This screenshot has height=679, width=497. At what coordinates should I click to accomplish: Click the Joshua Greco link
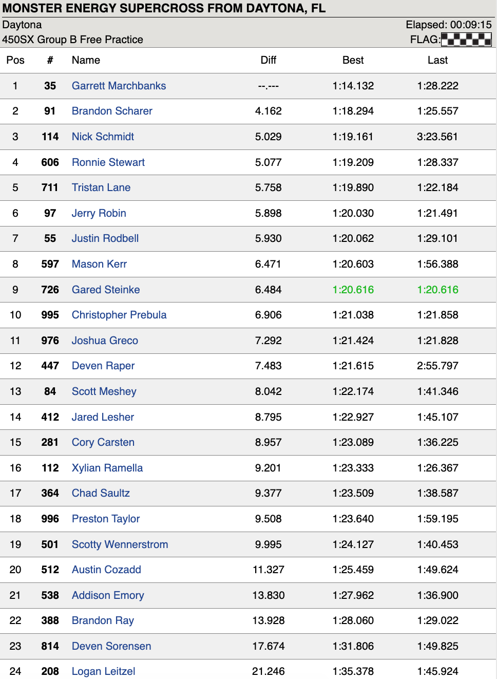pyautogui.click(x=105, y=341)
